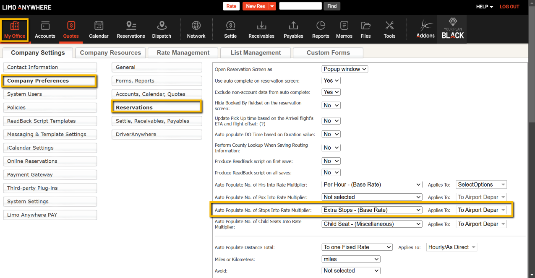The height and width of the screenshot is (278, 535).
Task: Switch to the Rate Management tab
Action: point(183,53)
